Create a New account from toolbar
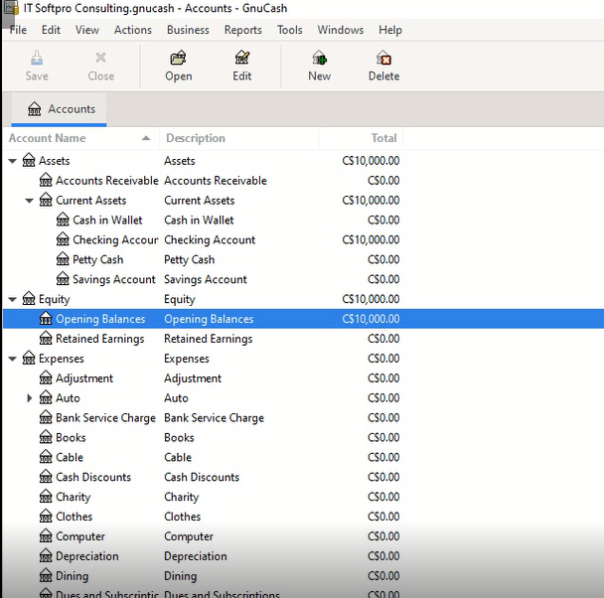The image size is (604, 598). pyautogui.click(x=319, y=66)
